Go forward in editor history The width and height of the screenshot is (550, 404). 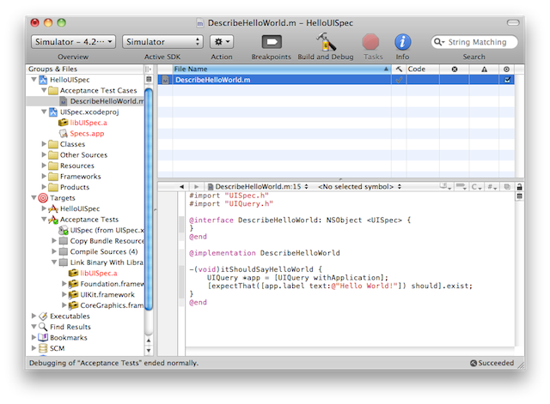pyautogui.click(x=197, y=187)
